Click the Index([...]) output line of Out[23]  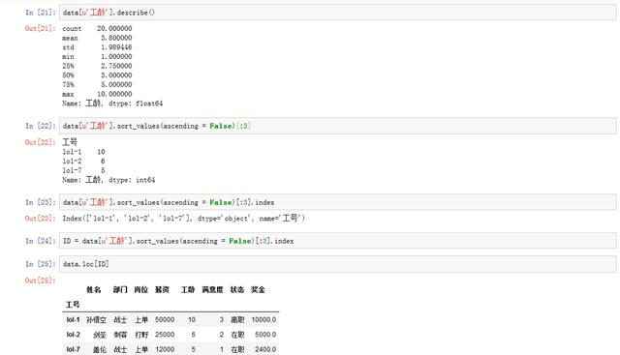point(183,218)
